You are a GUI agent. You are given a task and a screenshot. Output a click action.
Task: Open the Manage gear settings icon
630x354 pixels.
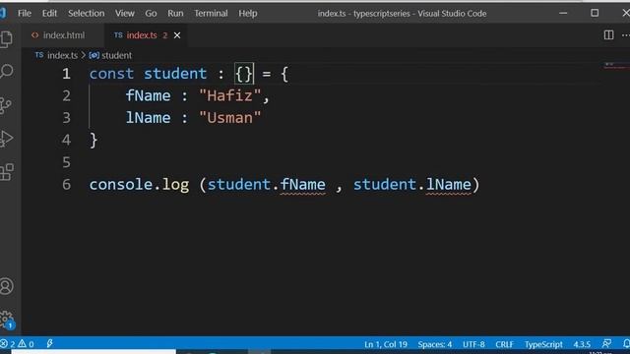click(7, 320)
